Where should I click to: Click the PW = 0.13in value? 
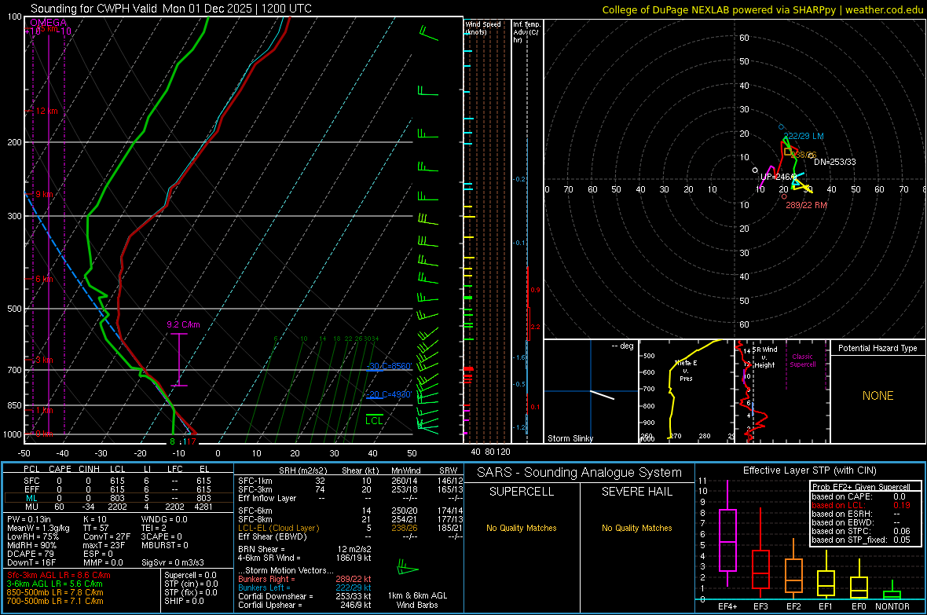click(29, 519)
